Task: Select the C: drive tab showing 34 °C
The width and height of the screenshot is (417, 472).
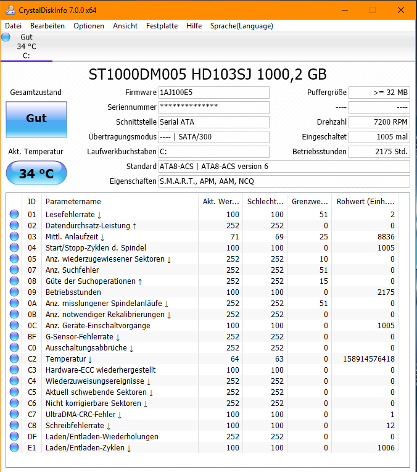Action: tap(27, 46)
